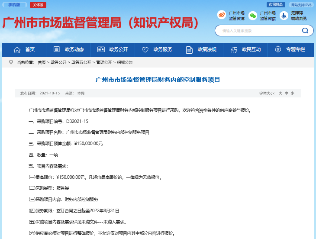Click the line 五、项目内容及需求
The height and width of the screenshot is (239, 316).
(x=48, y=166)
